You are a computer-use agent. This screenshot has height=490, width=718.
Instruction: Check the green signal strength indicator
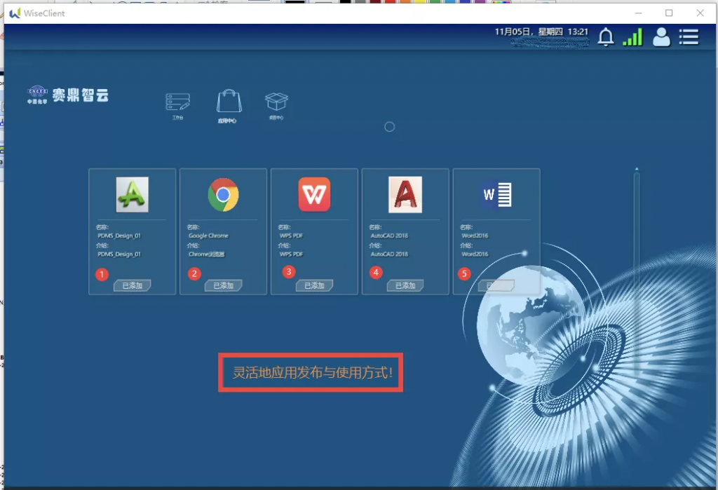point(632,37)
